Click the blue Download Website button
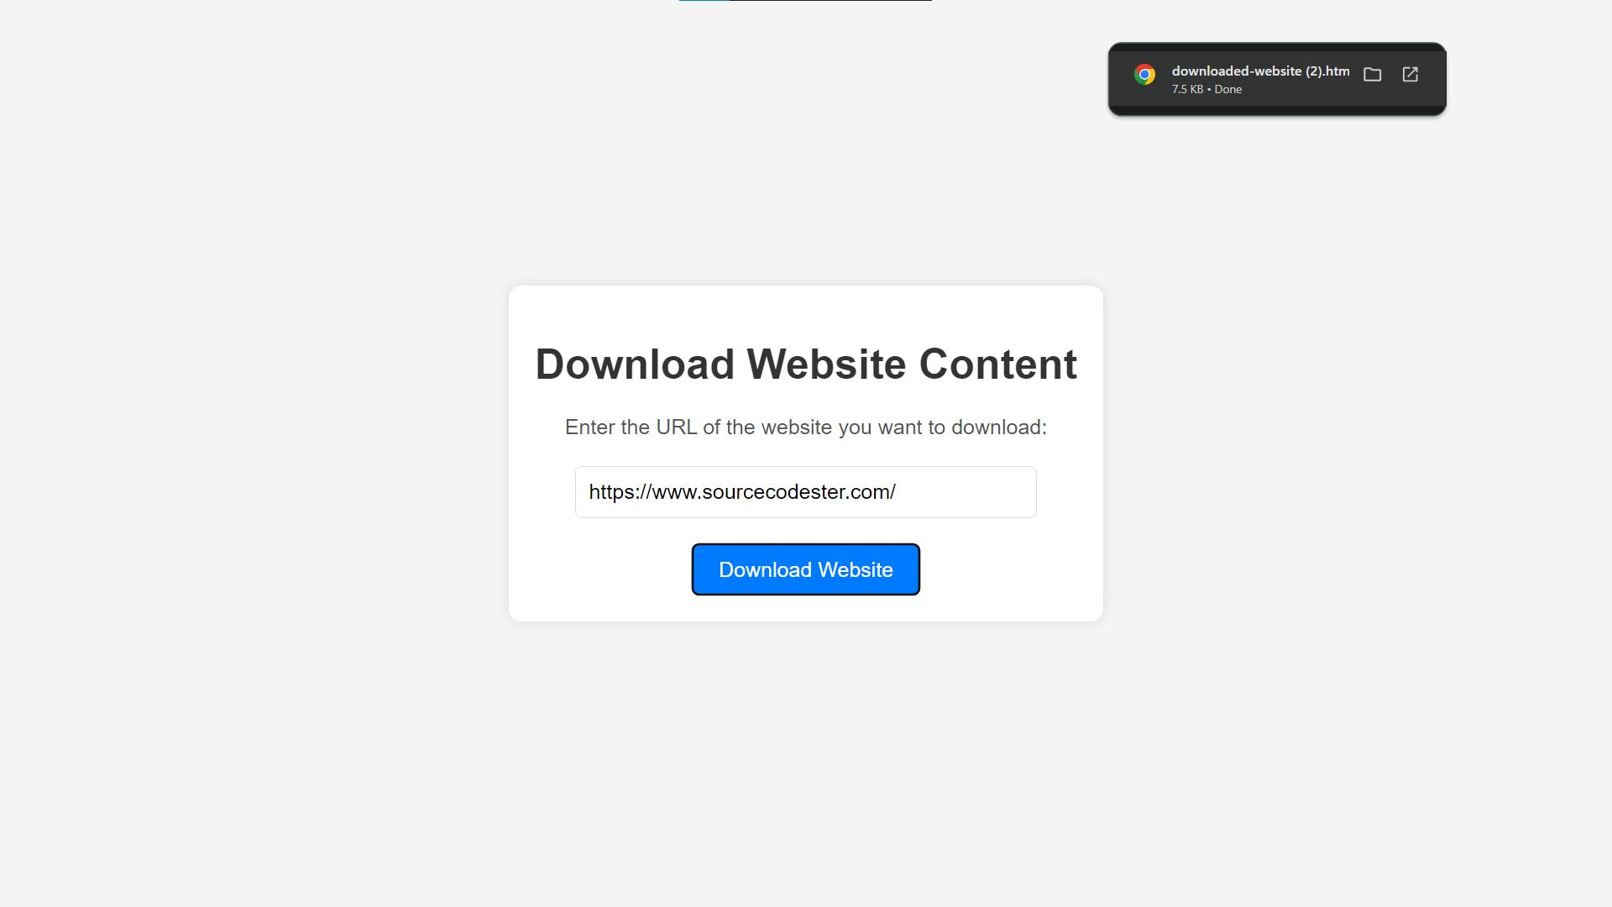 805,569
